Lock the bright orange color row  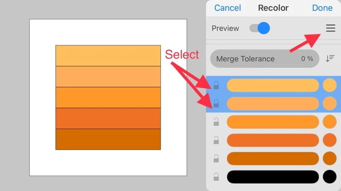tap(216, 122)
